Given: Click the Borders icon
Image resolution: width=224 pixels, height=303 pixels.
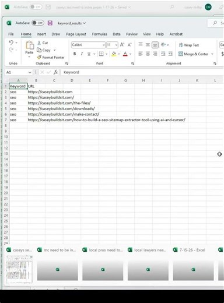Looking at the screenshot, I should (x=101, y=54).
